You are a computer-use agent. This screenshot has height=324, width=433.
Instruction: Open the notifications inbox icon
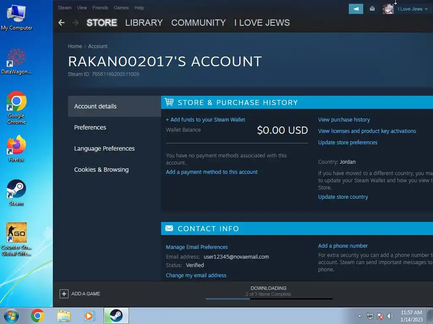pos(372,9)
